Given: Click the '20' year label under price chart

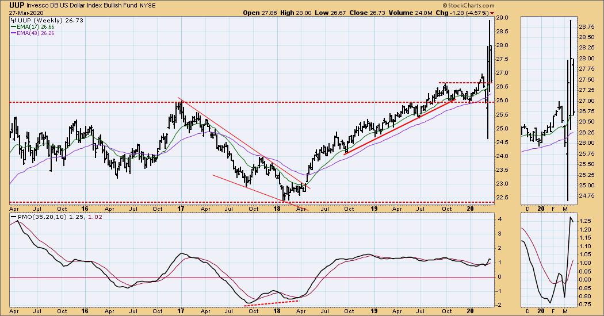Looking at the screenshot, I should tap(471, 209).
